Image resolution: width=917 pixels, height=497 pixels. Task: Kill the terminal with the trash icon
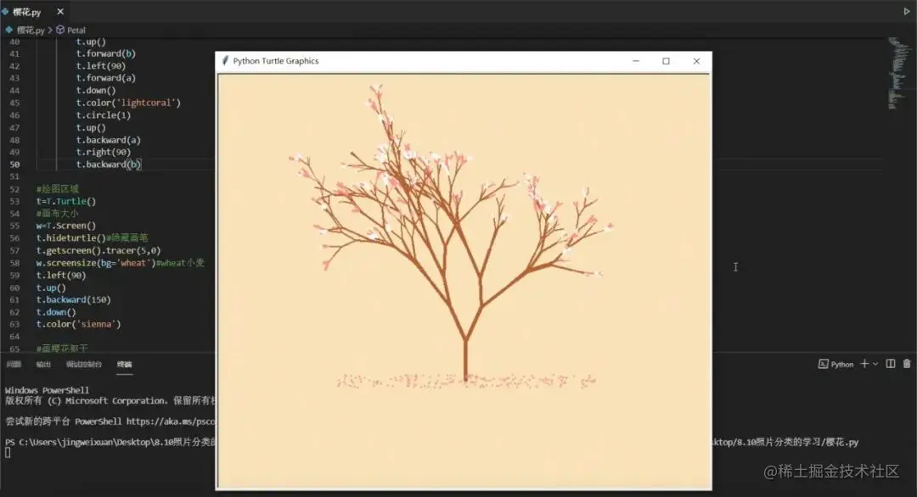(x=907, y=363)
